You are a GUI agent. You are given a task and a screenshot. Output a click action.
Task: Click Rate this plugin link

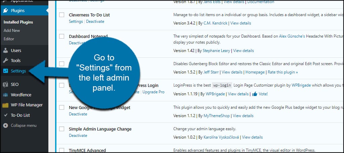(283, 72)
